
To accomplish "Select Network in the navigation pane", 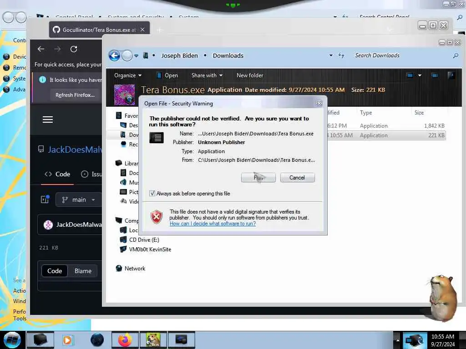I will pyautogui.click(x=135, y=268).
